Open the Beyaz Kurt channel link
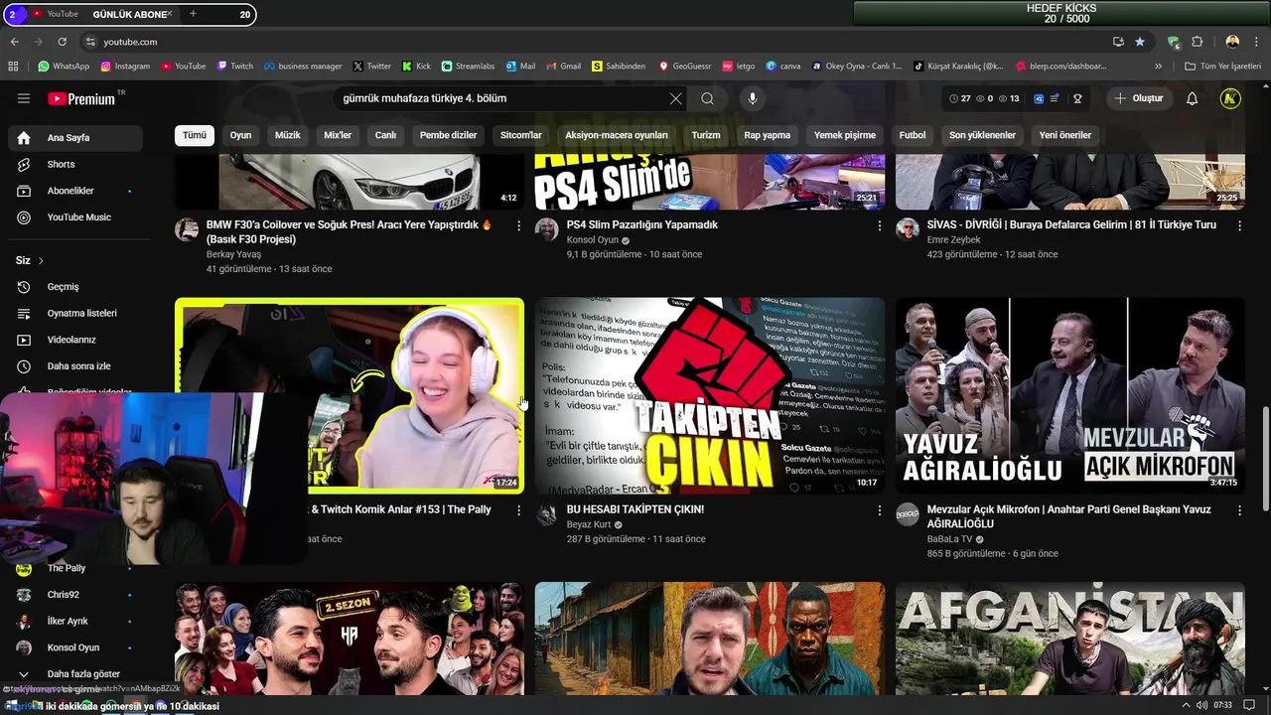The width and height of the screenshot is (1271, 715). pyautogui.click(x=589, y=524)
